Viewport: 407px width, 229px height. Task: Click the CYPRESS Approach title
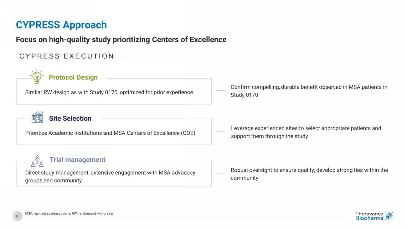(61, 25)
